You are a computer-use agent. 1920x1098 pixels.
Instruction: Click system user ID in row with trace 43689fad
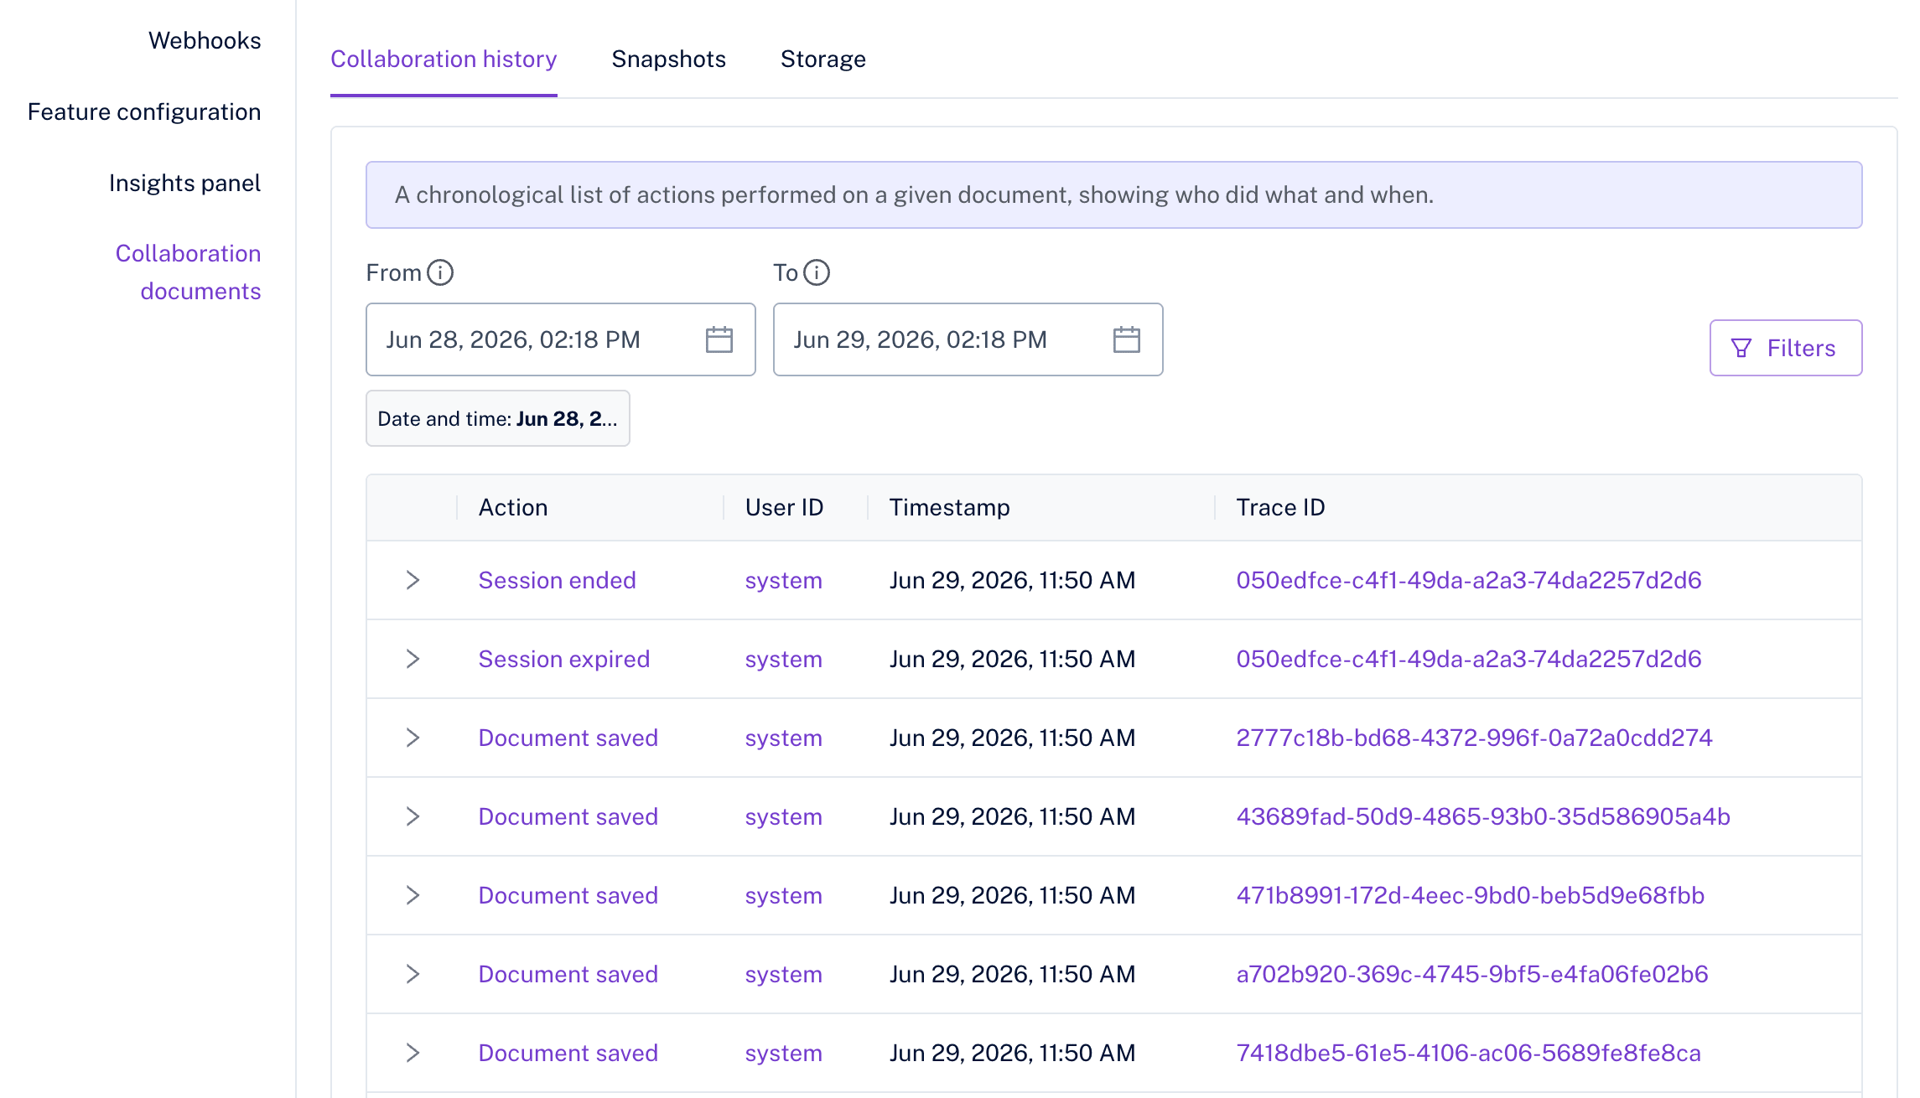tap(784, 816)
